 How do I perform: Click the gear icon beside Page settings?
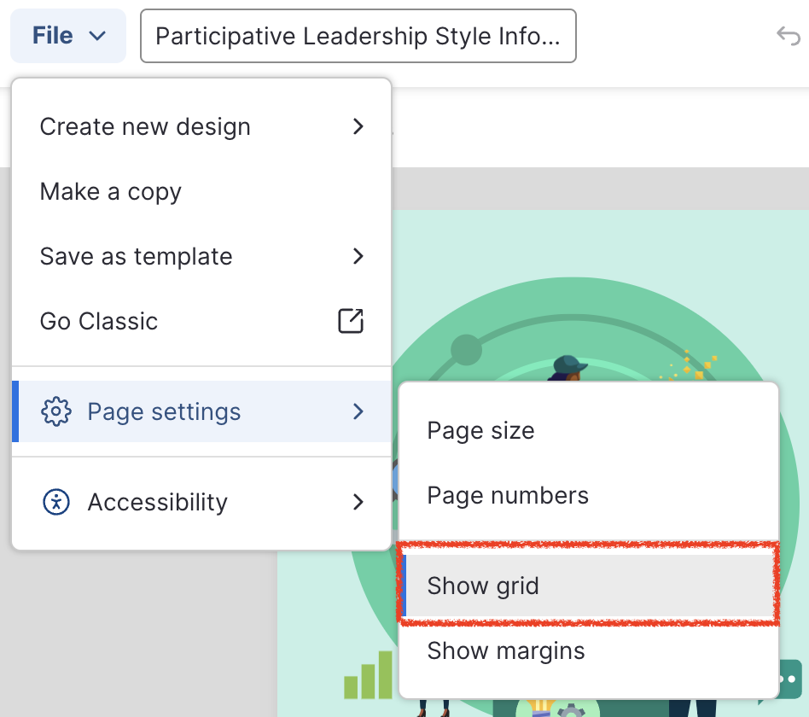[x=56, y=411]
